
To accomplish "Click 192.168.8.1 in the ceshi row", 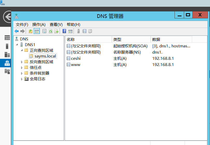I will [x=163, y=59].
